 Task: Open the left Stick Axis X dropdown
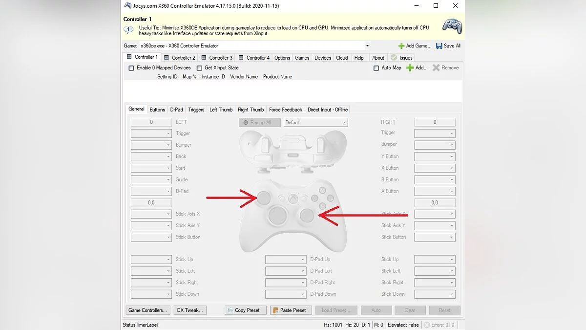point(151,214)
